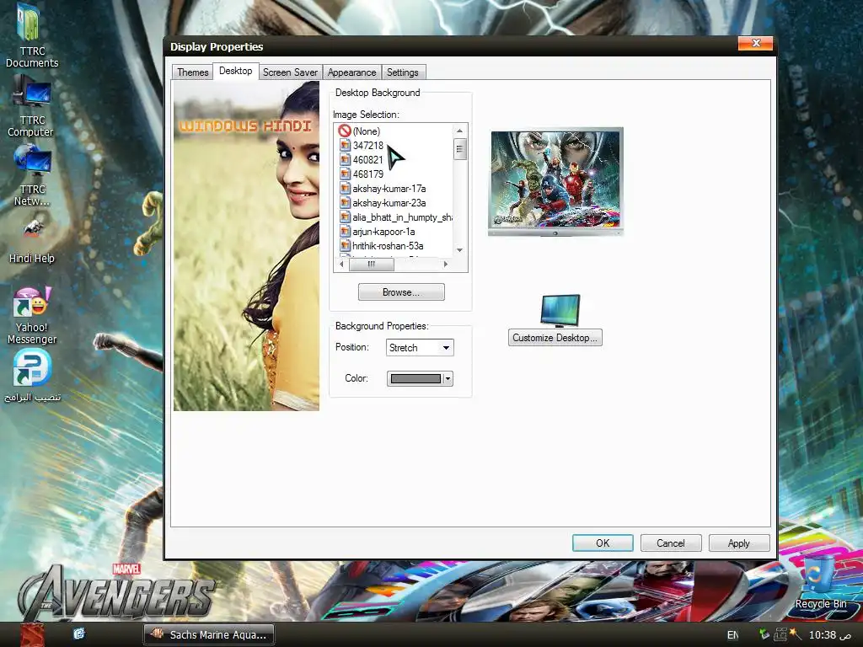
Task: Click the Browse... button
Action: 401,292
